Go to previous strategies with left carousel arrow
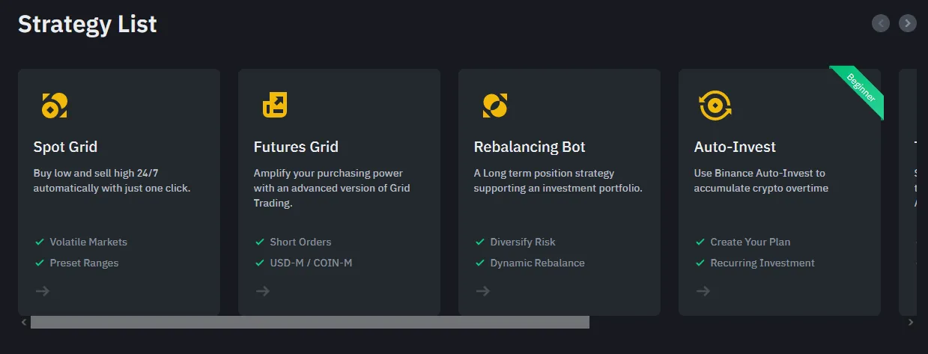 click(x=881, y=23)
